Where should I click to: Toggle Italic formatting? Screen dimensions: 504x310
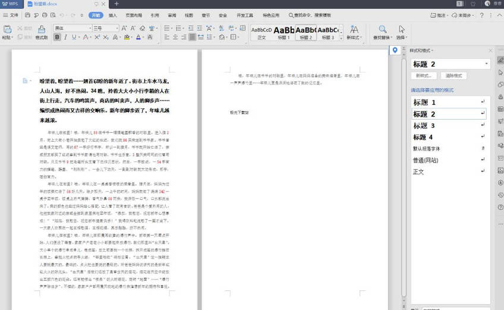65,37
